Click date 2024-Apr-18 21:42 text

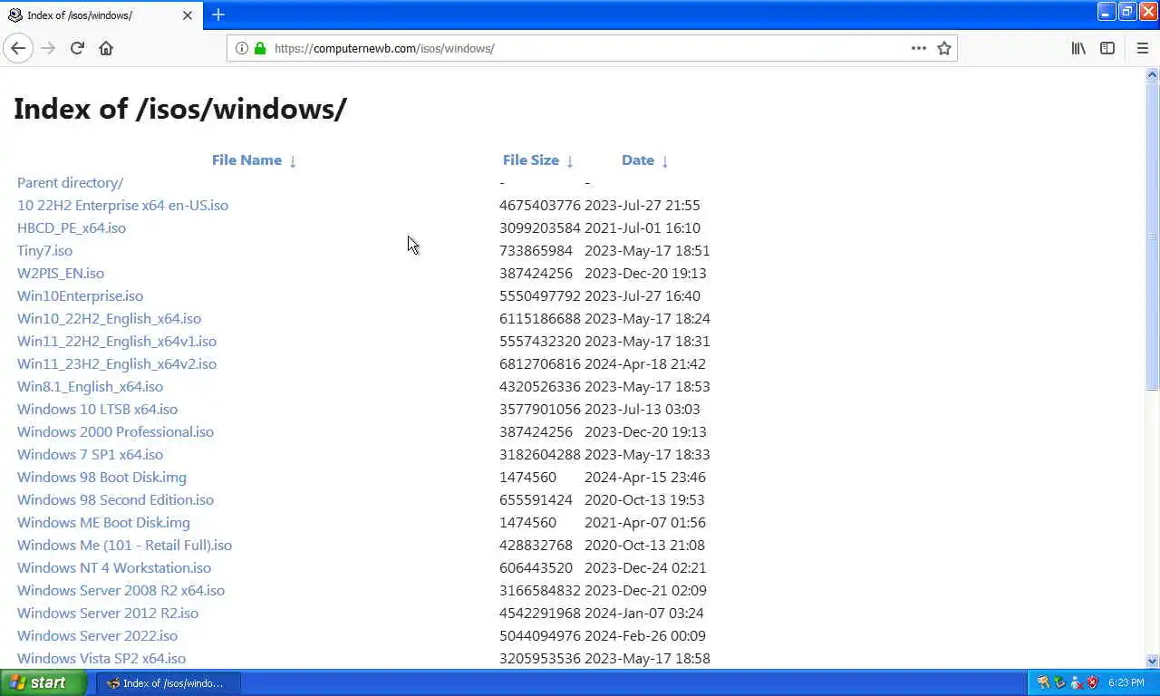point(645,363)
